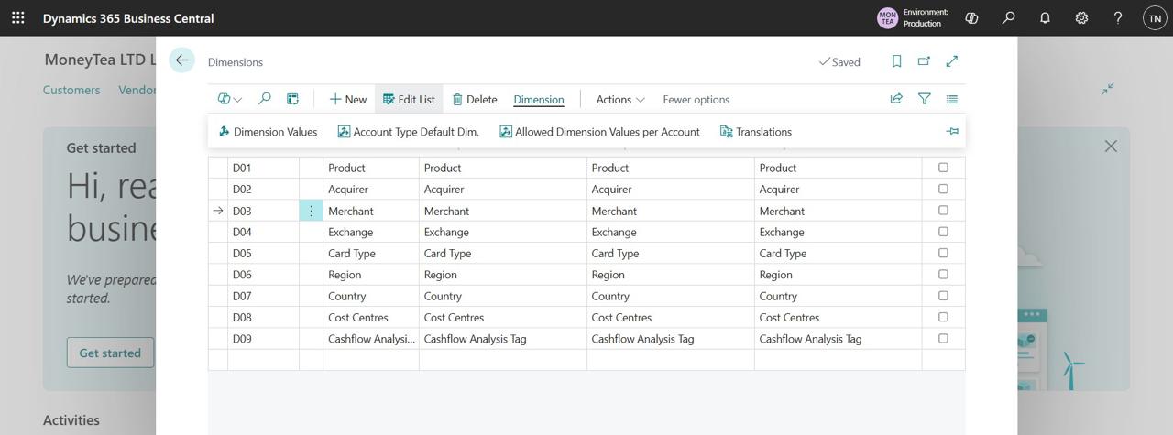This screenshot has width=1173, height=435.
Task: Click the Get started button
Action: tap(110, 353)
